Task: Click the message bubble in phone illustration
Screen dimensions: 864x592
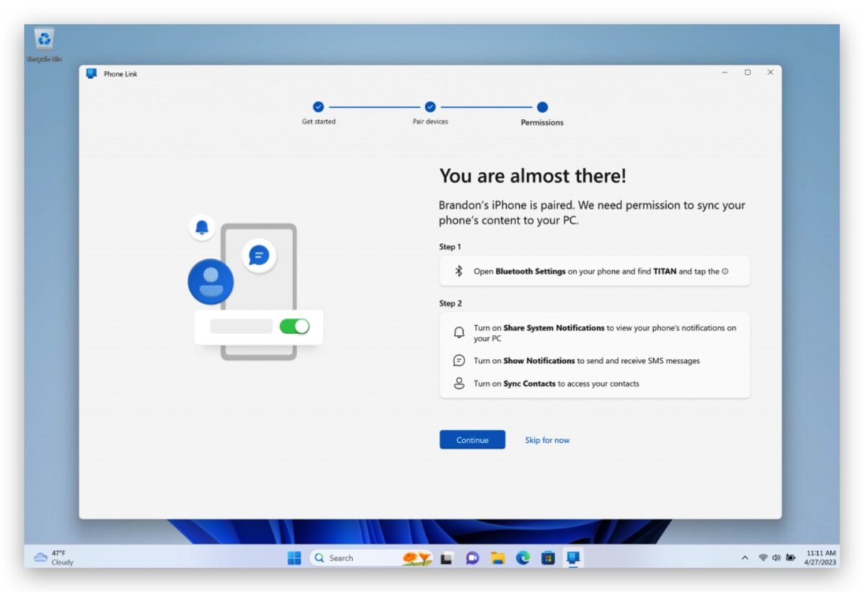Action: point(259,255)
